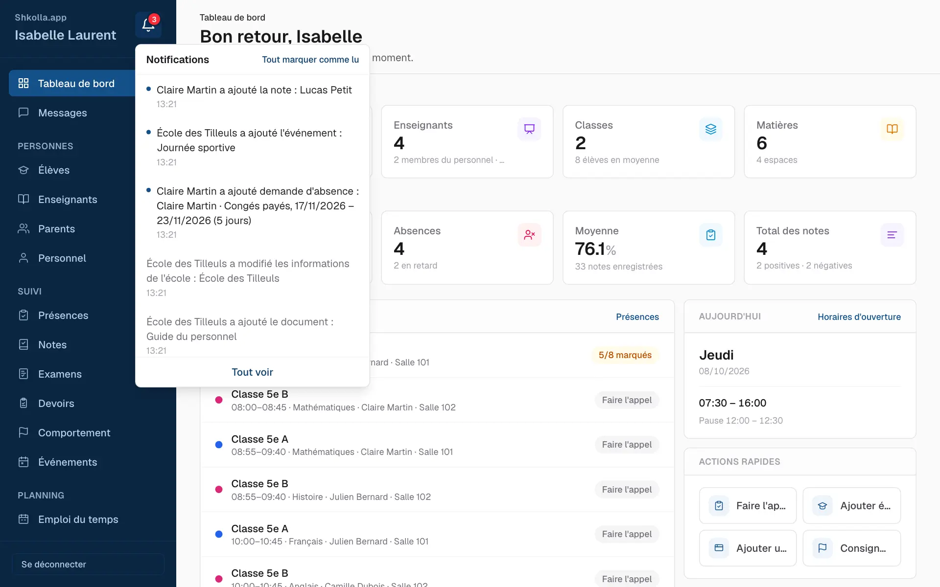
Task: Click the Enseignants card presentation icon
Action: click(x=529, y=129)
